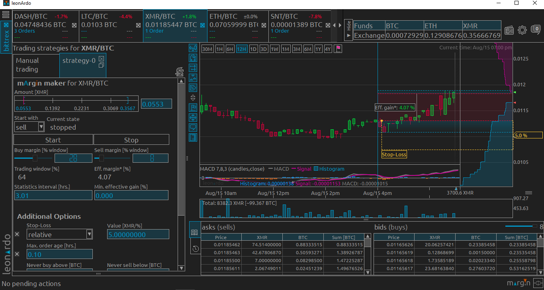Open notifications bubble showing 0
This screenshot has width=544, height=290.
click(536, 29)
